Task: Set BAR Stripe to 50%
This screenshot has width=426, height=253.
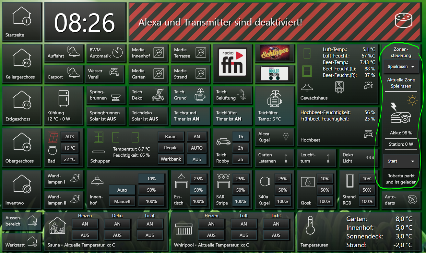Action: [x=241, y=190]
